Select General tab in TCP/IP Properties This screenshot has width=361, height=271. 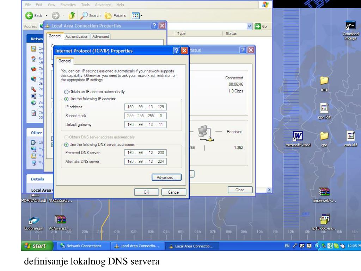click(65, 61)
